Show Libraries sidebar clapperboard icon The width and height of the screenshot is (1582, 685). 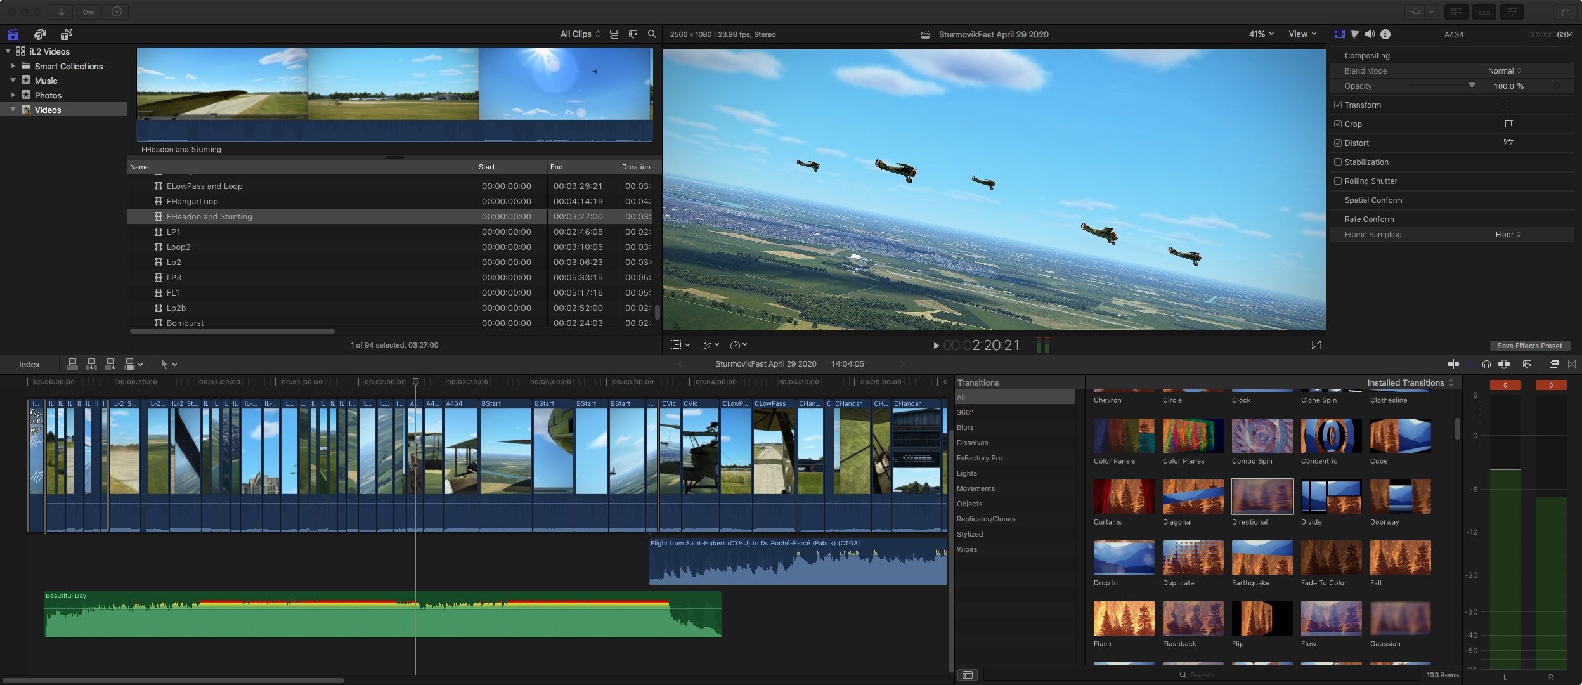(x=13, y=34)
